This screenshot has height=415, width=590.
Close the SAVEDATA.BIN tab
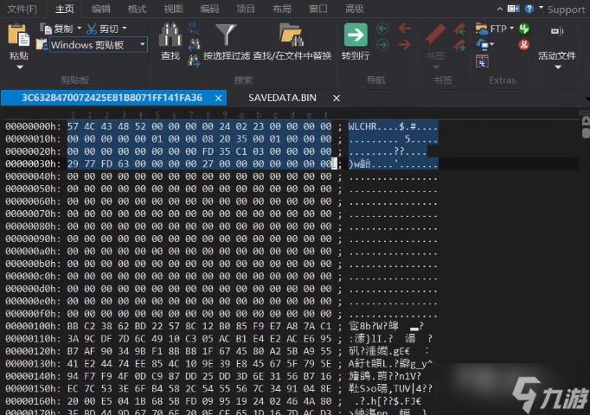click(337, 98)
